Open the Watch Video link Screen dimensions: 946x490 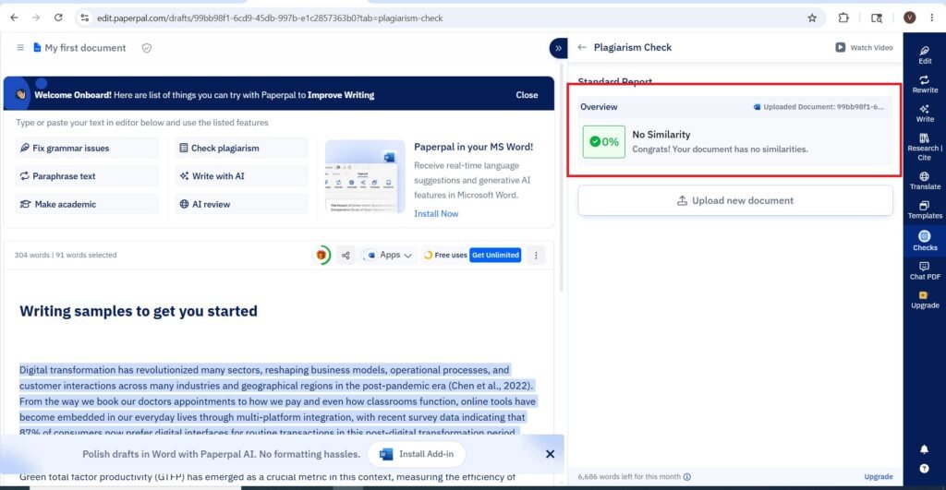[x=864, y=48]
